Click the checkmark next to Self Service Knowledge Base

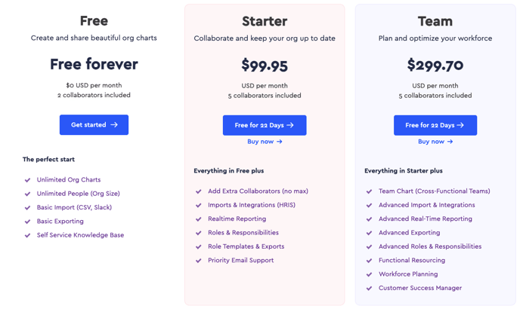[27, 236]
